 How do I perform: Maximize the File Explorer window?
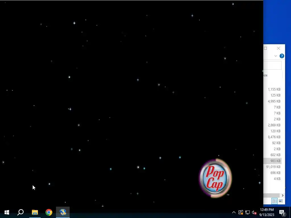coord(265,48)
